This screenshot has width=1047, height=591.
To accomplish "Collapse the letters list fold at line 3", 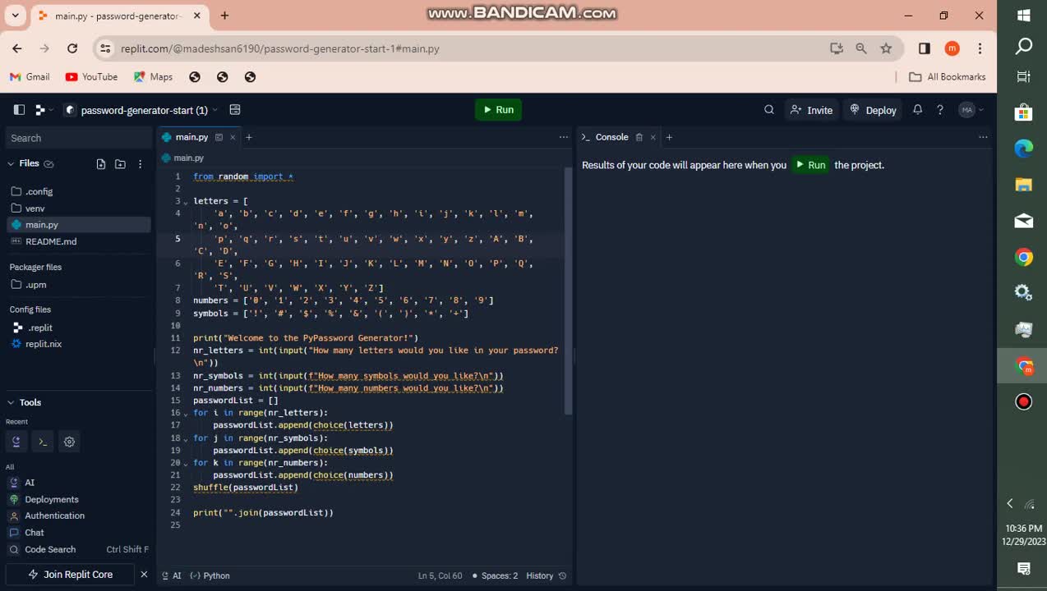I will point(186,202).
